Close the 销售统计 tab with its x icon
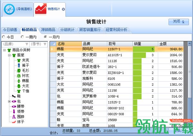 click(x=63, y=9)
